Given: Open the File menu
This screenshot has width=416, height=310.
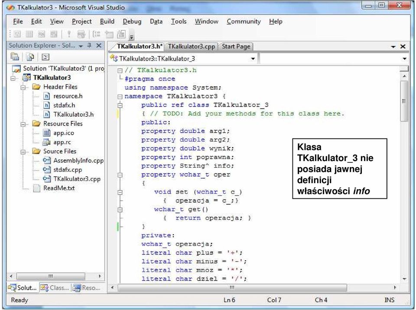Looking at the screenshot, I should click(18, 22).
